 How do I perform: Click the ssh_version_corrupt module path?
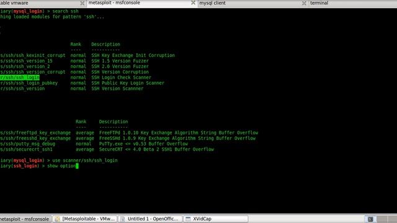33,72
